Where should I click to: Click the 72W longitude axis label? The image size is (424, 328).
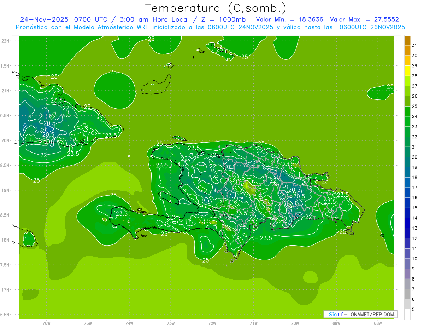pos(212,323)
